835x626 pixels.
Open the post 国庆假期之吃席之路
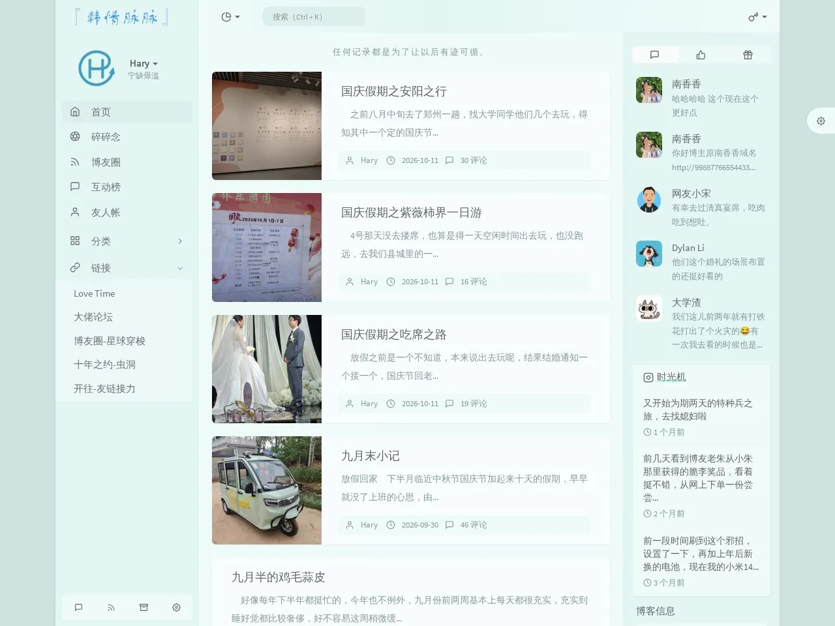coord(394,335)
